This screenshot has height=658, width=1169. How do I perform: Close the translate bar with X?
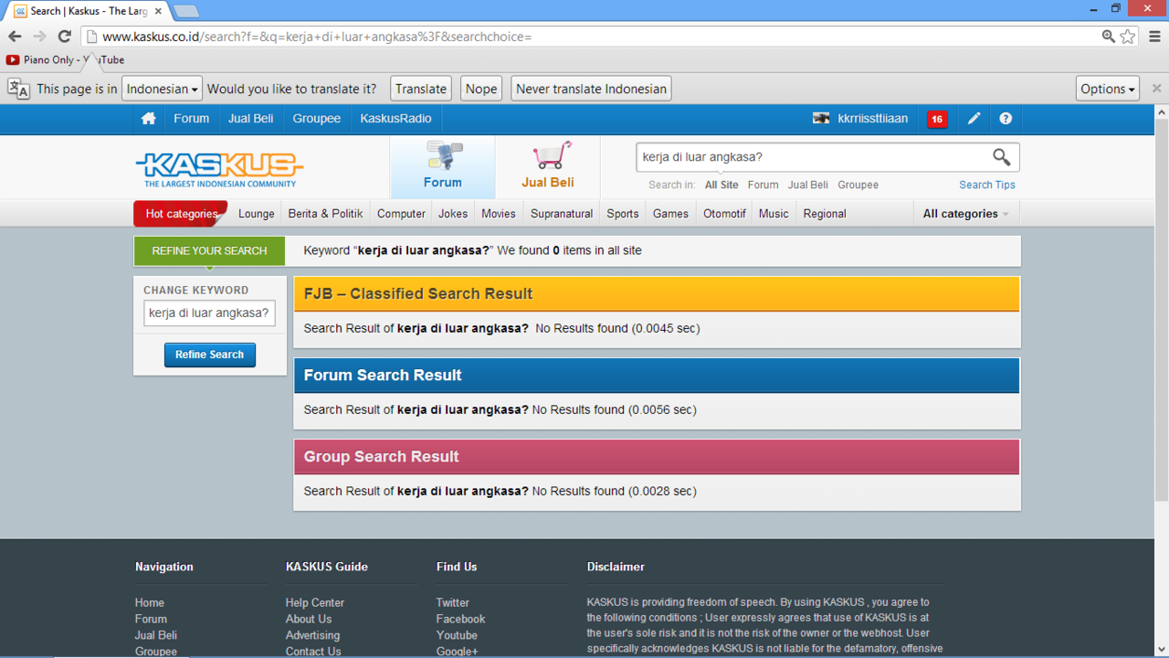pos(1156,89)
